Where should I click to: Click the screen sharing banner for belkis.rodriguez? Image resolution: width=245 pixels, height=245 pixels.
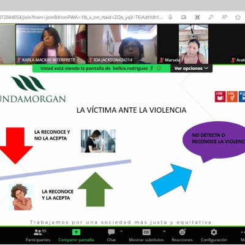tap(101, 69)
